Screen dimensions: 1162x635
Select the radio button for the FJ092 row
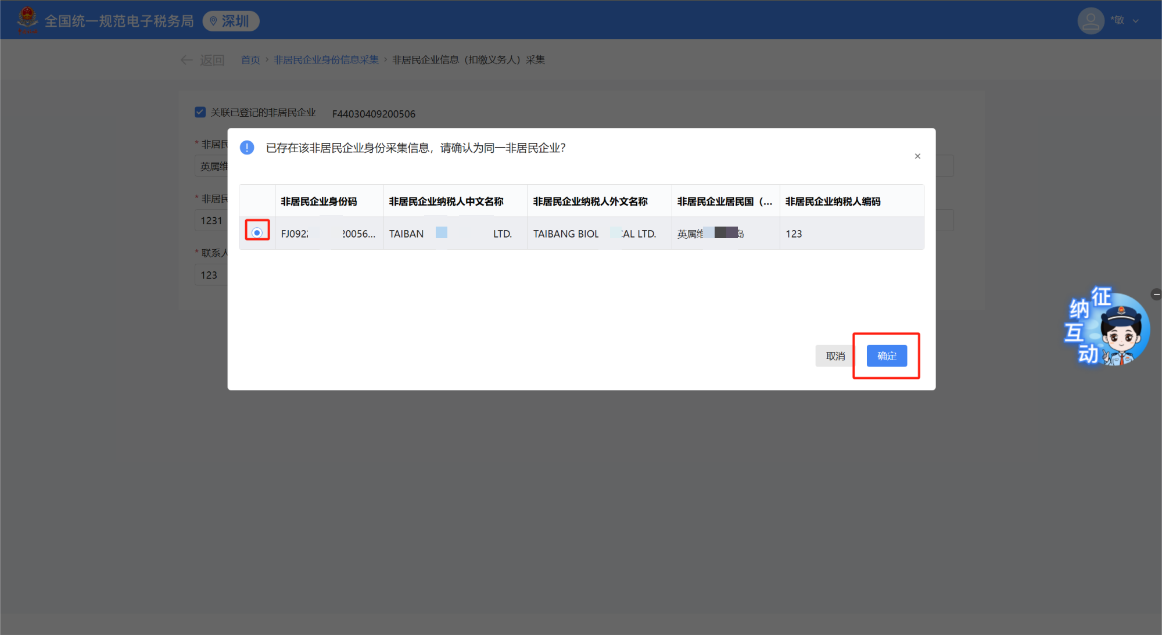257,232
